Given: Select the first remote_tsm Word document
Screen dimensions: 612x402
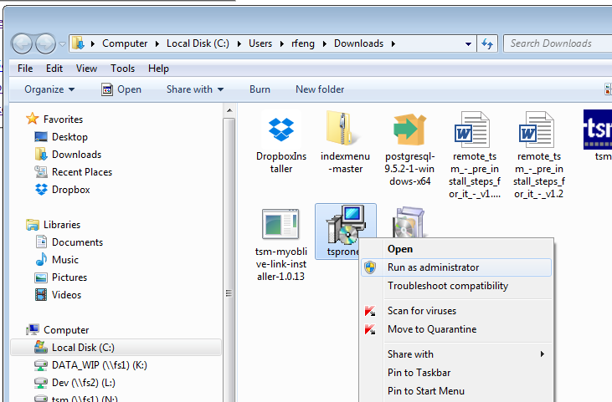Looking at the screenshot, I should [x=473, y=132].
